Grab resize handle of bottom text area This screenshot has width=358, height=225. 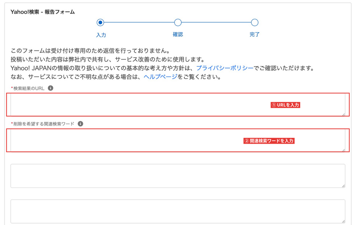coord(343,221)
